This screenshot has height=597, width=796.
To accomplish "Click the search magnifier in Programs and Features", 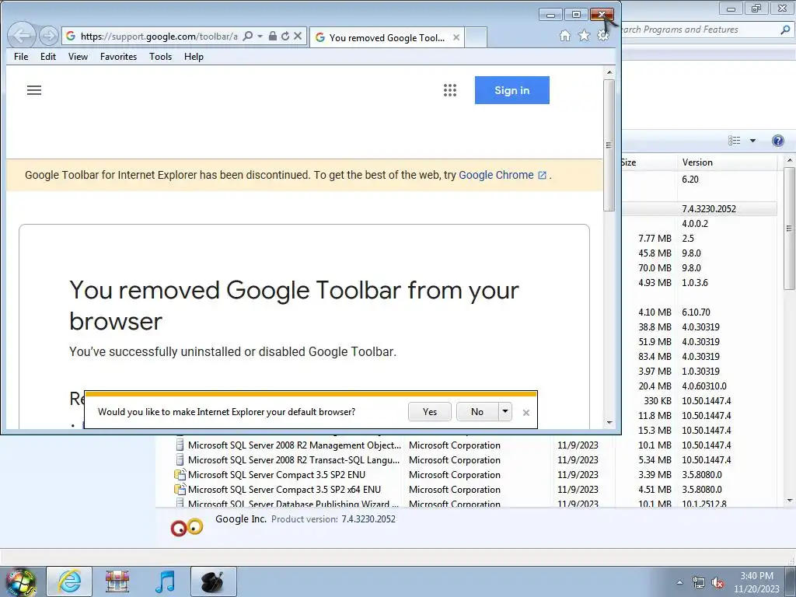I will coord(785,30).
